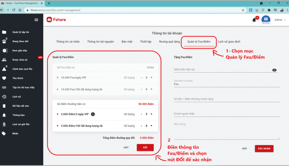Viewport: 289px width, 166px height.
Task: Click the browser address bar URL
Action: pyautogui.click(x=55, y=10)
